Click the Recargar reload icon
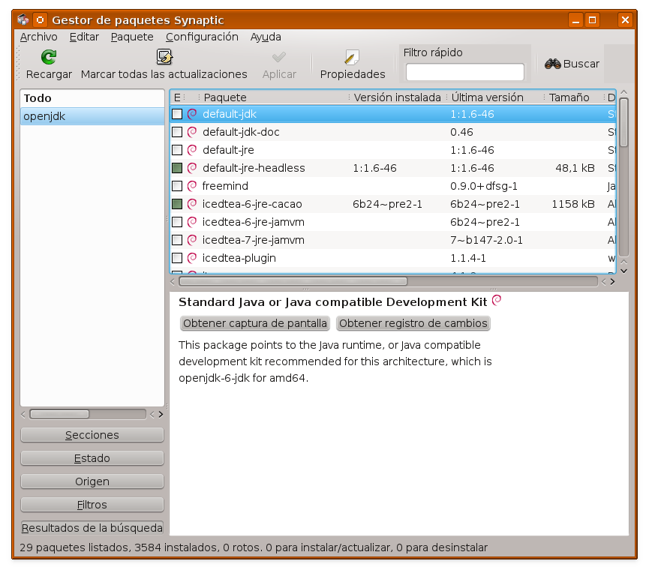The image size is (649, 573). tap(49, 57)
